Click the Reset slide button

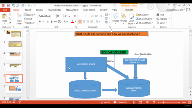tap(28, 19)
